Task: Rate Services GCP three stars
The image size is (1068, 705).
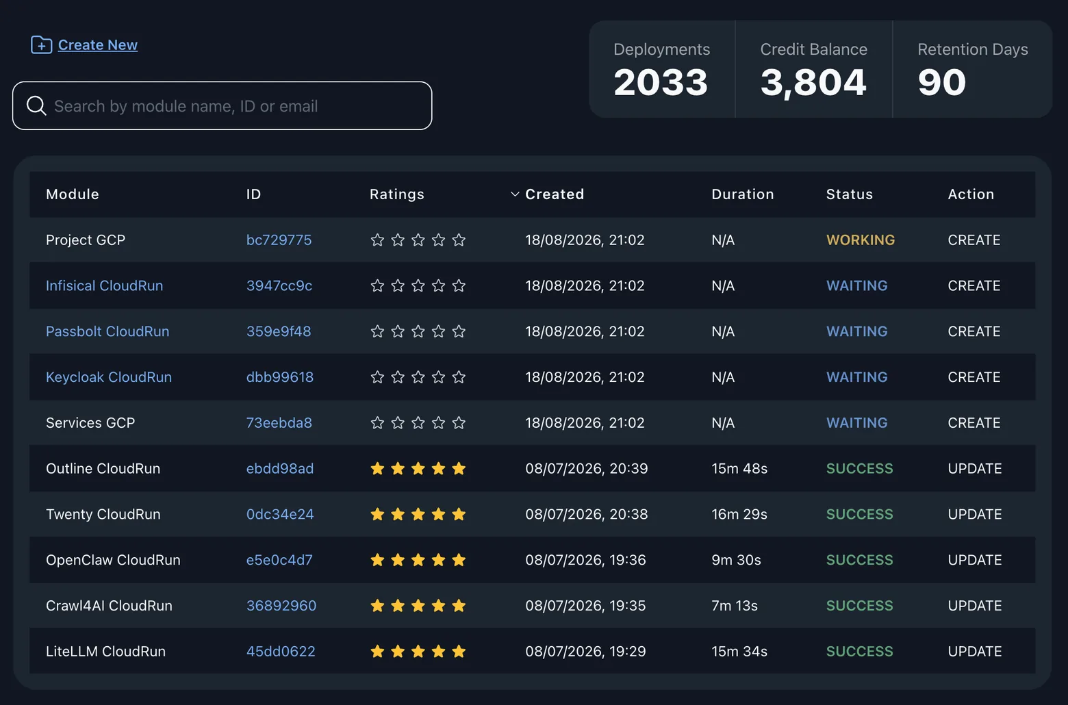Action: pyautogui.click(x=418, y=423)
